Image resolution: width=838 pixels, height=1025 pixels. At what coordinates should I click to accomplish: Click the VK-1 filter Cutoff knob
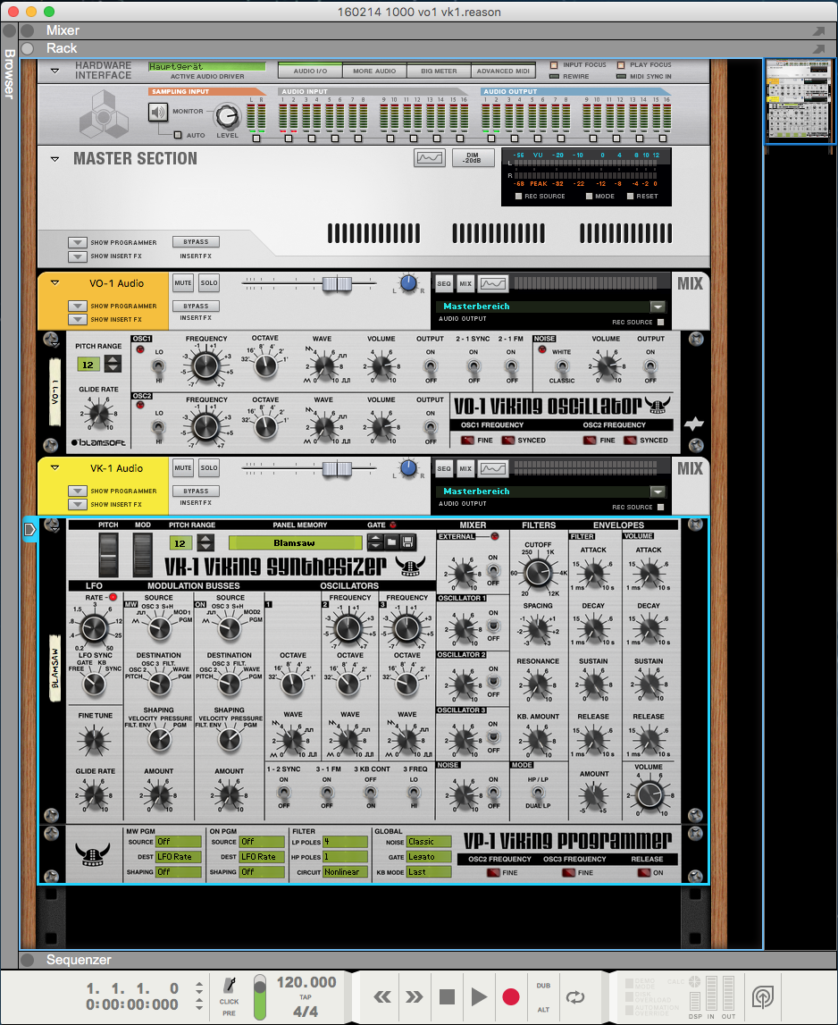pos(538,573)
